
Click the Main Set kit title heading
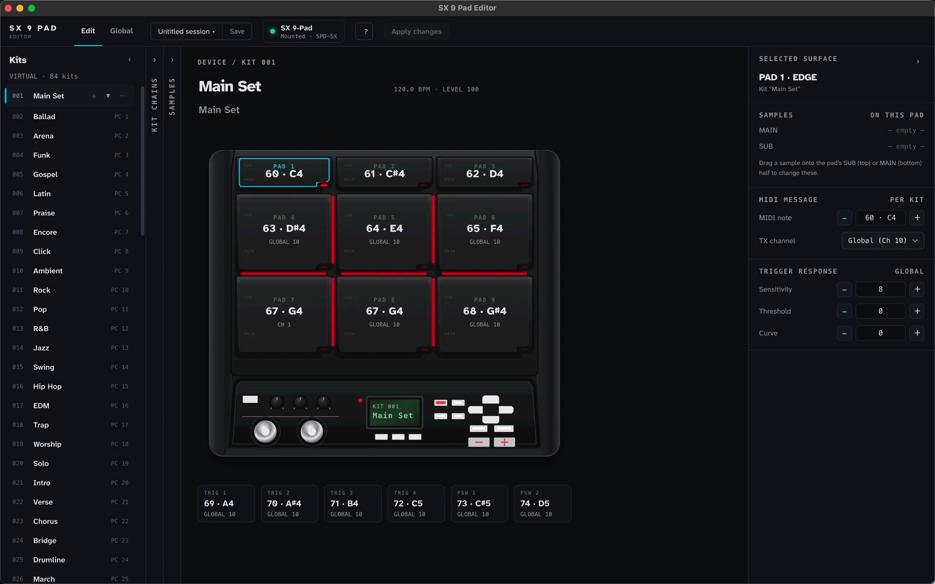(x=230, y=86)
